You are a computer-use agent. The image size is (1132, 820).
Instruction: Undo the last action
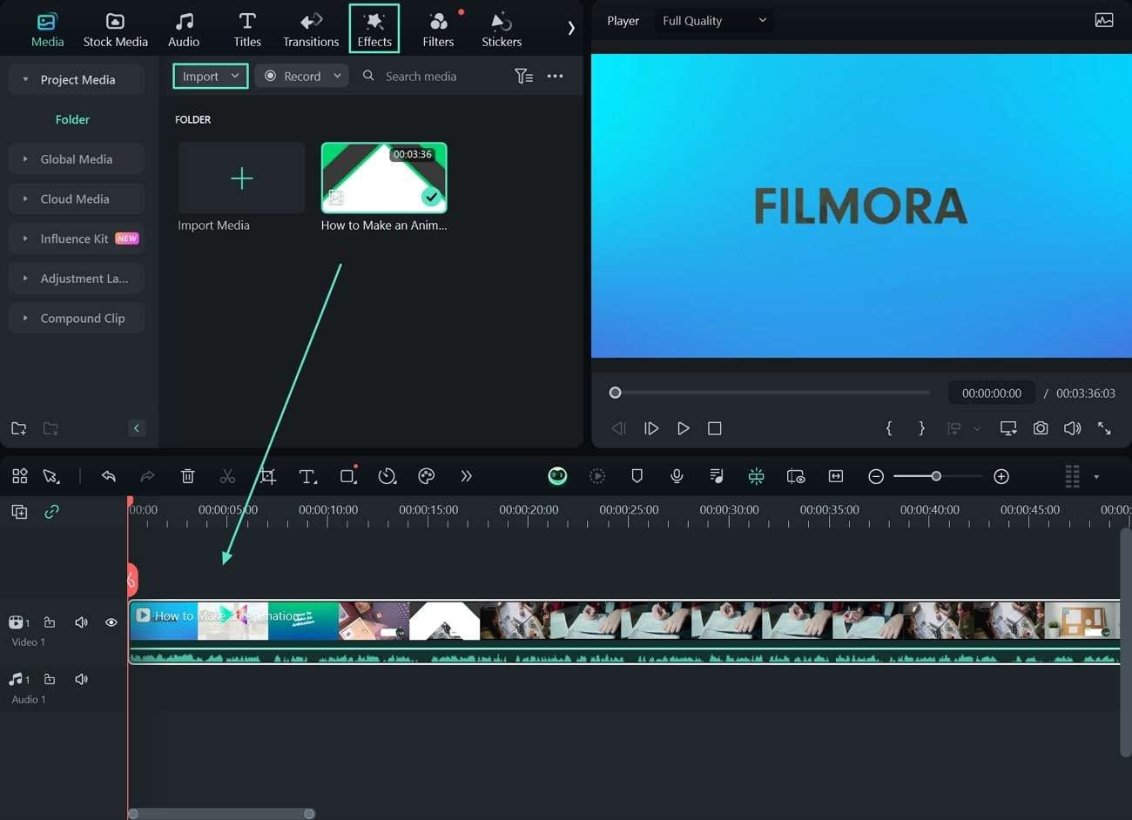tap(108, 476)
